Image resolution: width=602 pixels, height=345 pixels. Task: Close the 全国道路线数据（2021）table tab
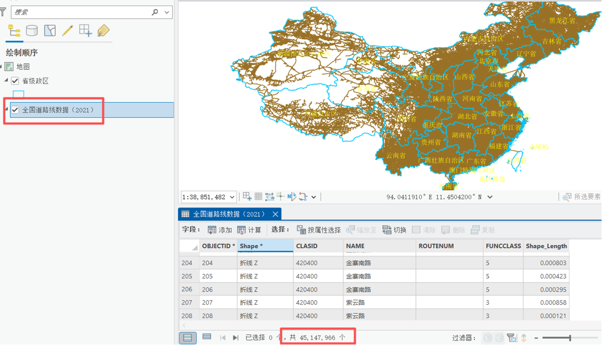click(275, 214)
